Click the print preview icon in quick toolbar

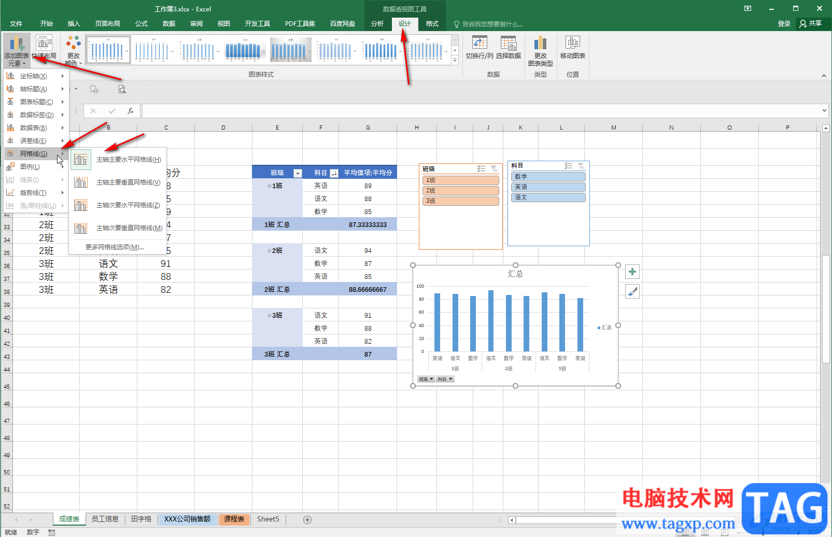(122, 89)
